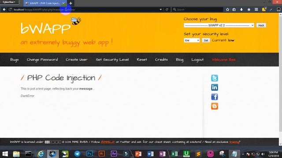
Task: Open the site information icon in the address bar
Action: (10, 10)
